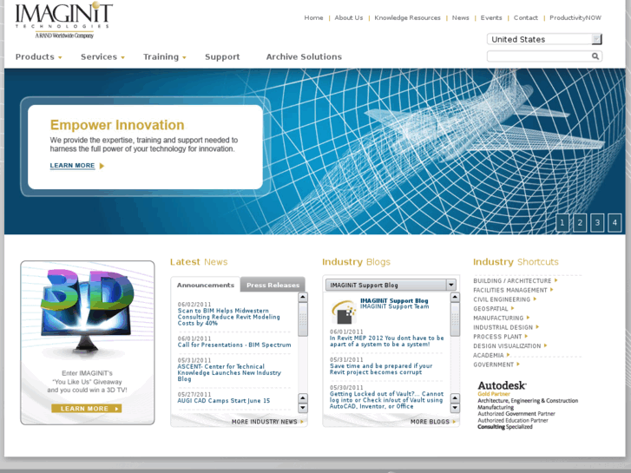This screenshot has width=631, height=473.
Task: Open the Events link
Action: (x=491, y=17)
